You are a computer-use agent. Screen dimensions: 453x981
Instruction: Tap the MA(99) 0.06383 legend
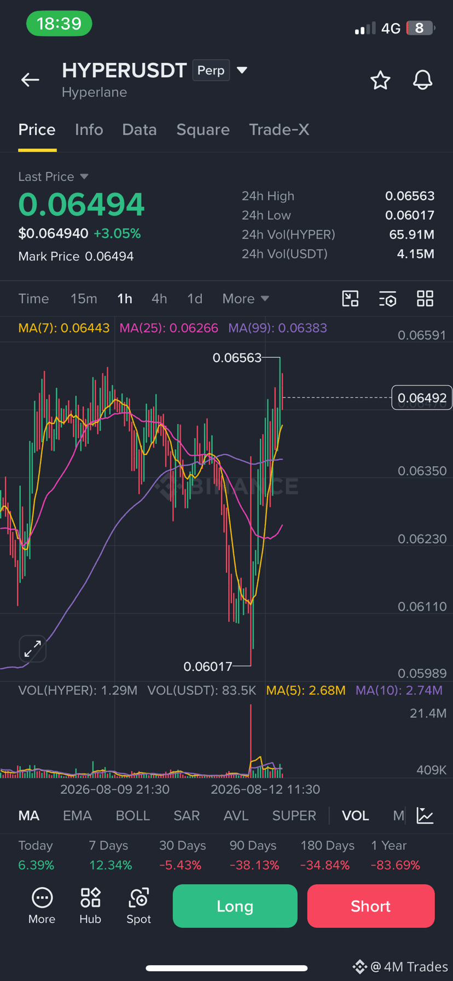click(x=278, y=328)
